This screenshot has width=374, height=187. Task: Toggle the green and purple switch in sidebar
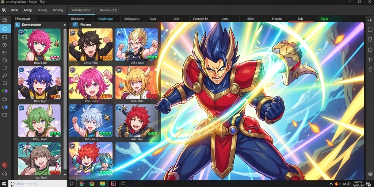click(x=5, y=91)
